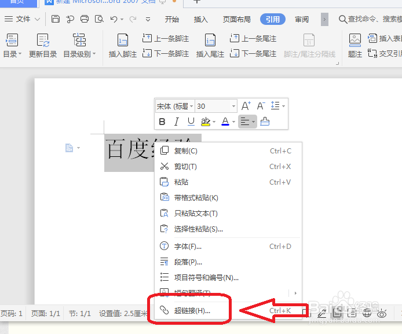Click the Redo arrow icon
This screenshot has height=334, width=402.
tap(133, 19)
